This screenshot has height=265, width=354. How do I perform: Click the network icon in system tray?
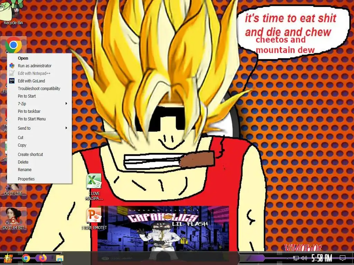296,258
